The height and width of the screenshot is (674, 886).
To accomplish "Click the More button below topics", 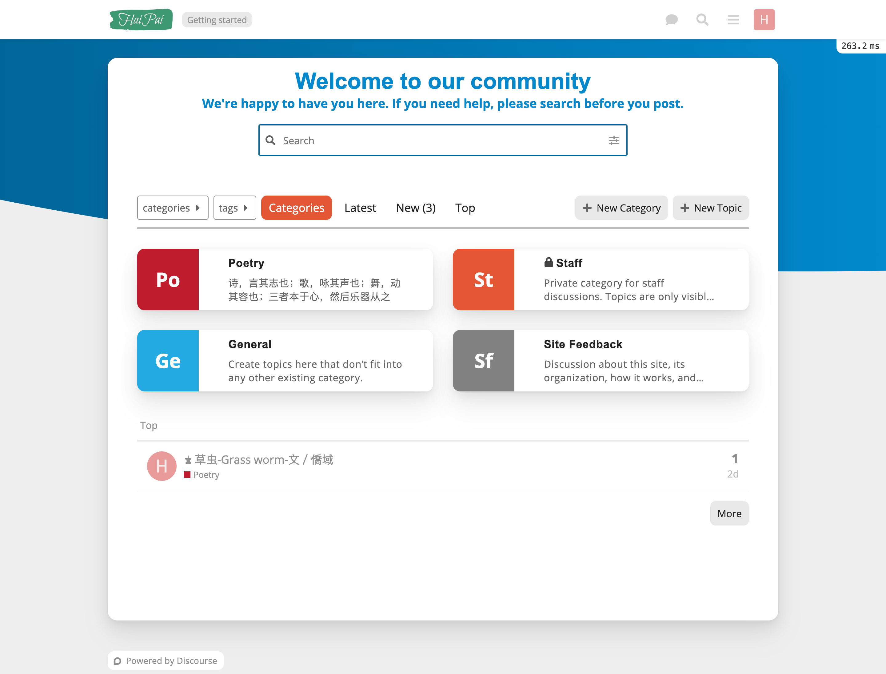I will 729,513.
